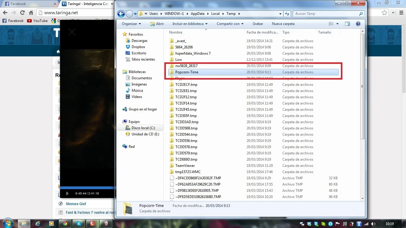Open the Organizar menu
This screenshot has width=406, height=228.
(x=131, y=24)
